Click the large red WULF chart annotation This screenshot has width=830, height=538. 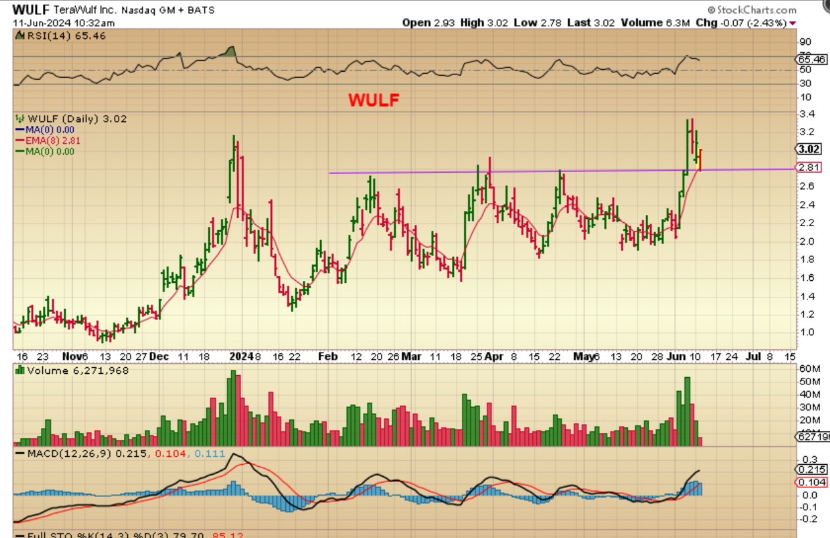tap(373, 100)
